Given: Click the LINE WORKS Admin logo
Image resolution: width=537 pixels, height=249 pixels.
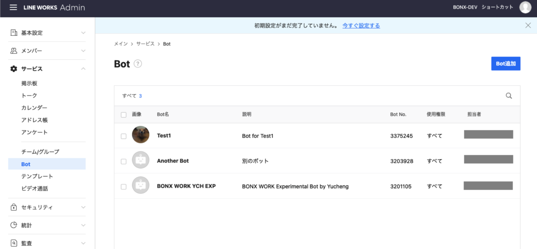Looking at the screenshot, I should click(54, 7).
